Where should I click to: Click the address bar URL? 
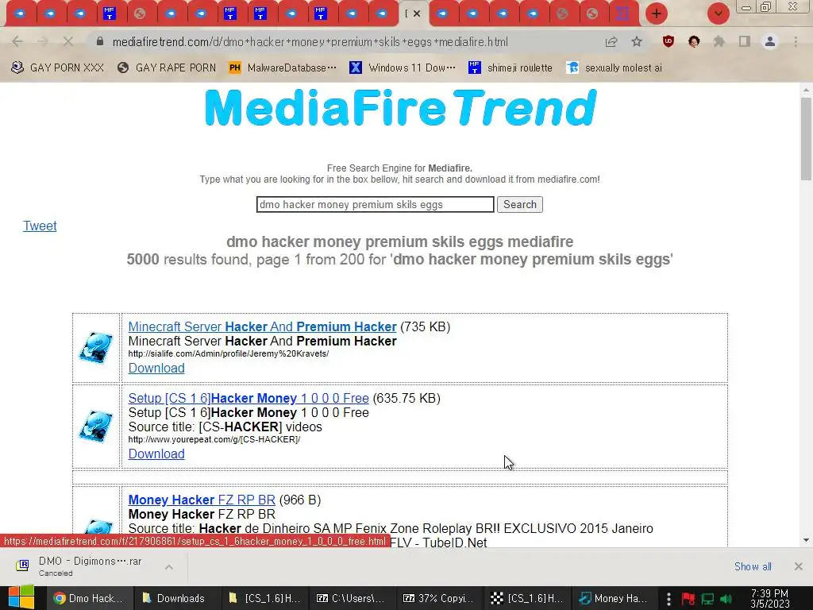310,42
